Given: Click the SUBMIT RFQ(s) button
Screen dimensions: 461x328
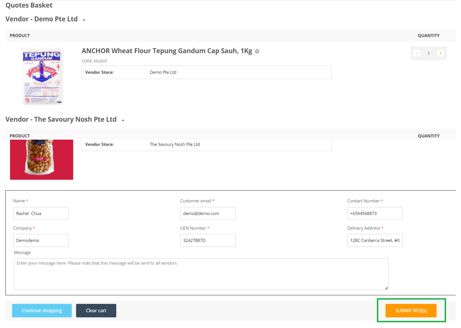Looking at the screenshot, I should (x=411, y=311).
